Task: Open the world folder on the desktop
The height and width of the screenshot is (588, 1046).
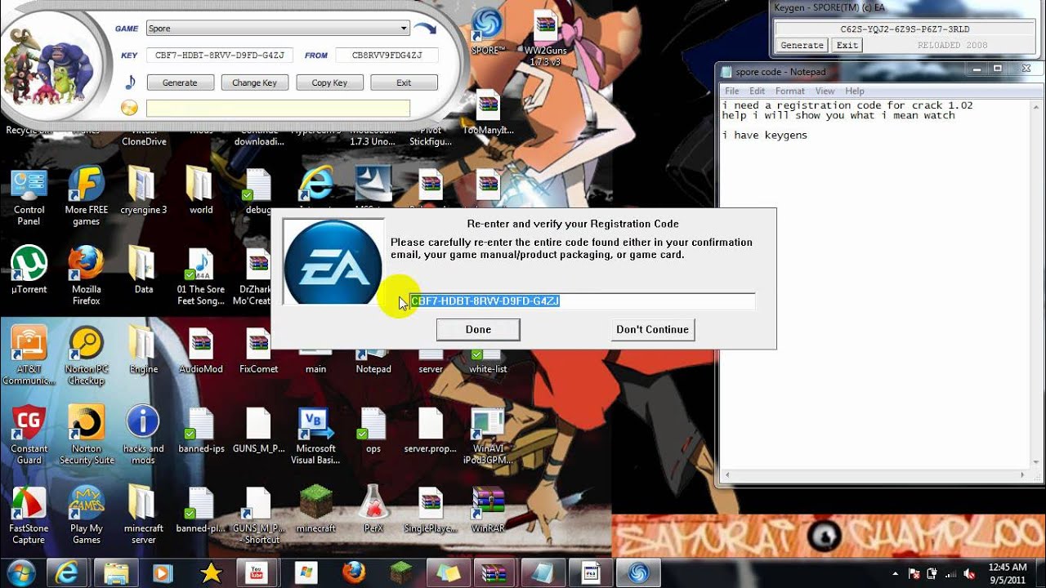Action: [201, 192]
